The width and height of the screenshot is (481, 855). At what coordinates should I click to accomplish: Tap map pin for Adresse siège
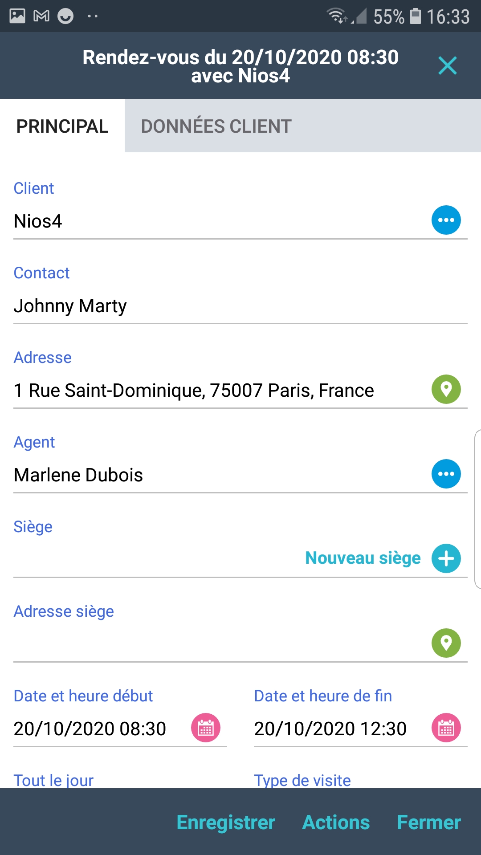pos(446,643)
